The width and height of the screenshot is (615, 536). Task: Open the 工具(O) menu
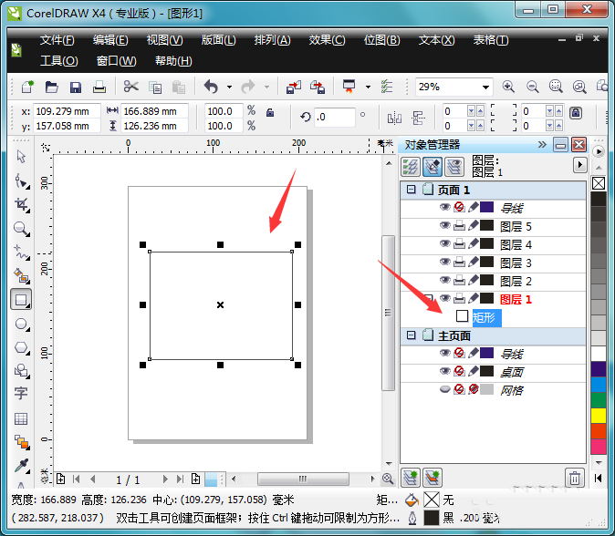(58, 61)
